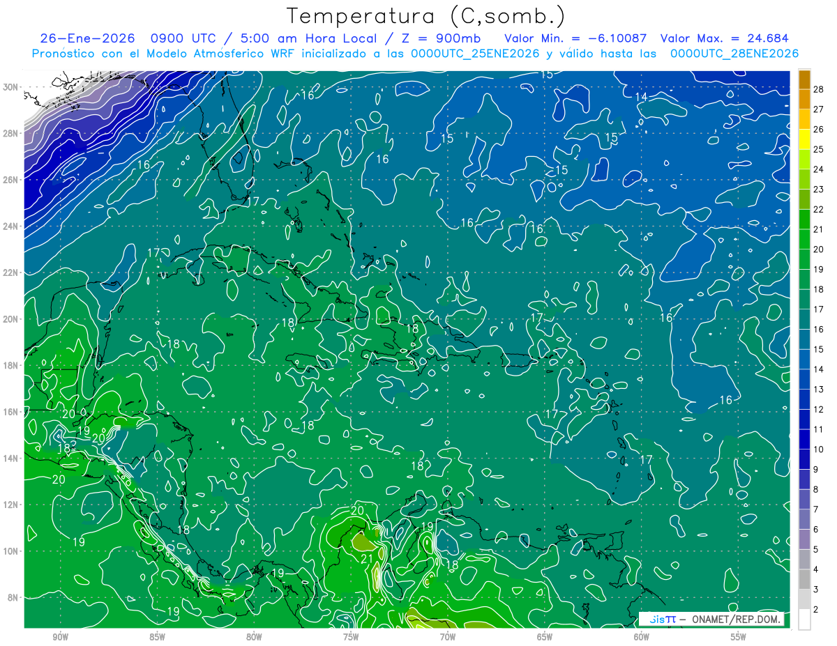The width and height of the screenshot is (837, 646).
Task: Click the white swatch below 2 on color scale
Action: click(x=804, y=620)
